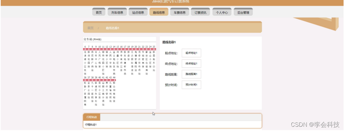Click station number 17 on route line

point(125,47)
